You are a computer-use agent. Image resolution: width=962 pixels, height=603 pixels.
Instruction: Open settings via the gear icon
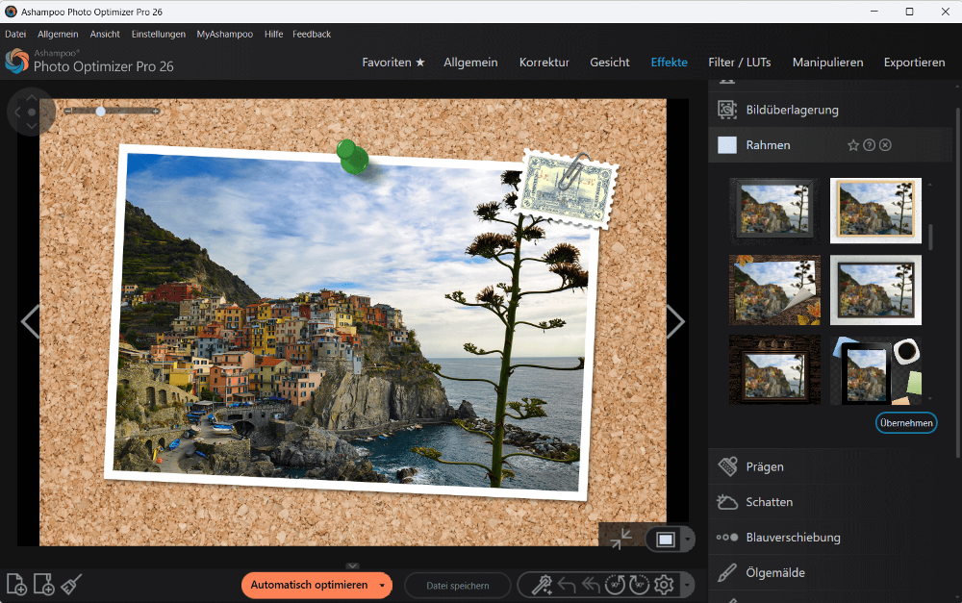click(663, 585)
